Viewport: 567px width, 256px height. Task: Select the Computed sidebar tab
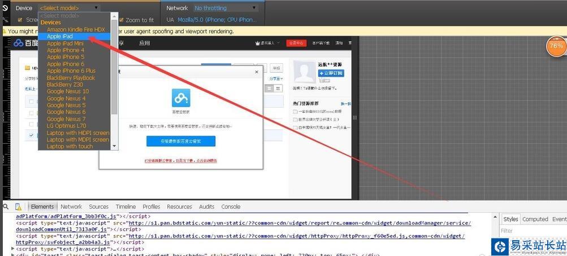535,219
